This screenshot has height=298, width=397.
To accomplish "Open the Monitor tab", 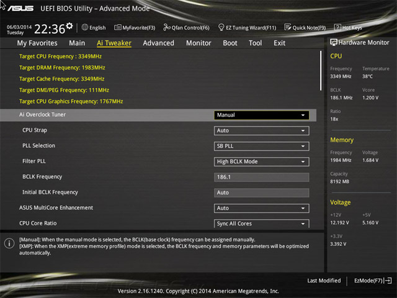I will [x=198, y=43].
